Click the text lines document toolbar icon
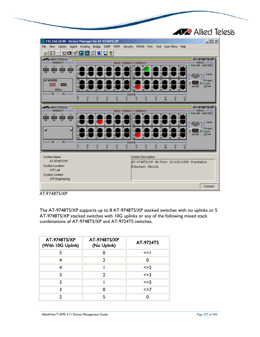 (64, 53)
